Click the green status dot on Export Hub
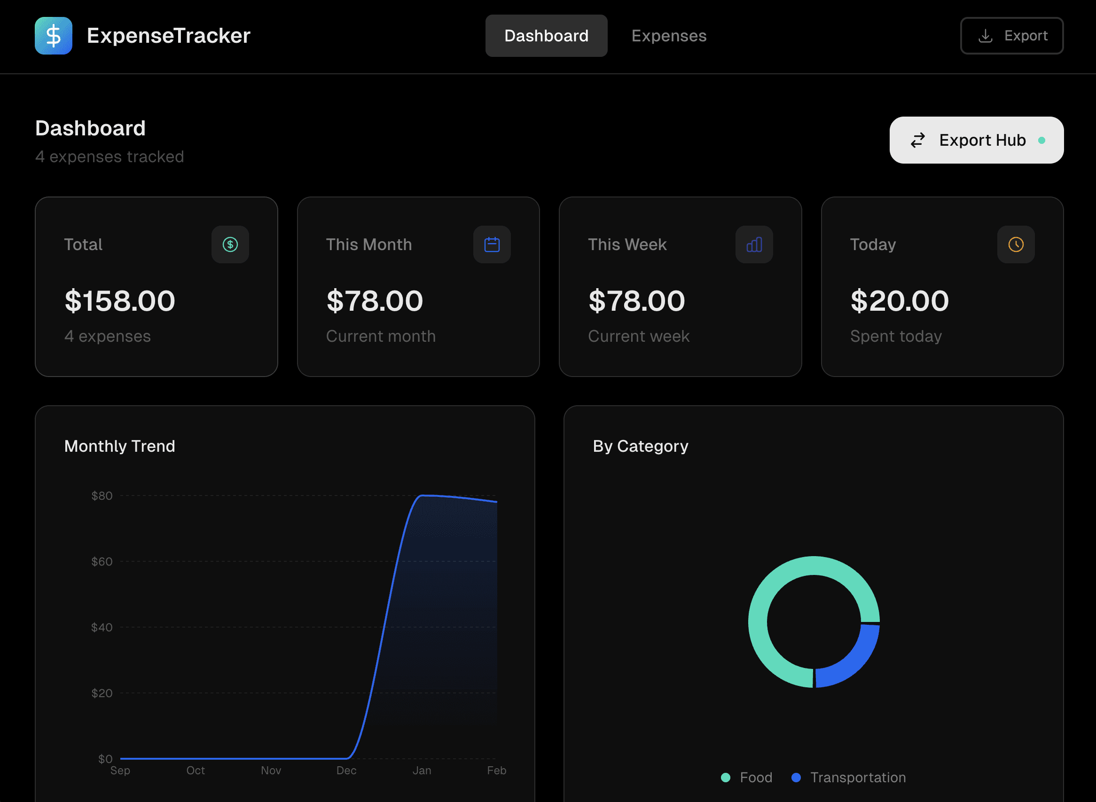This screenshot has width=1096, height=802. pyautogui.click(x=1041, y=140)
